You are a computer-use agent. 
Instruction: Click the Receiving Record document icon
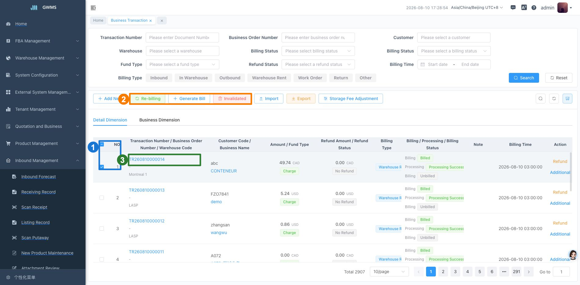pos(14,192)
